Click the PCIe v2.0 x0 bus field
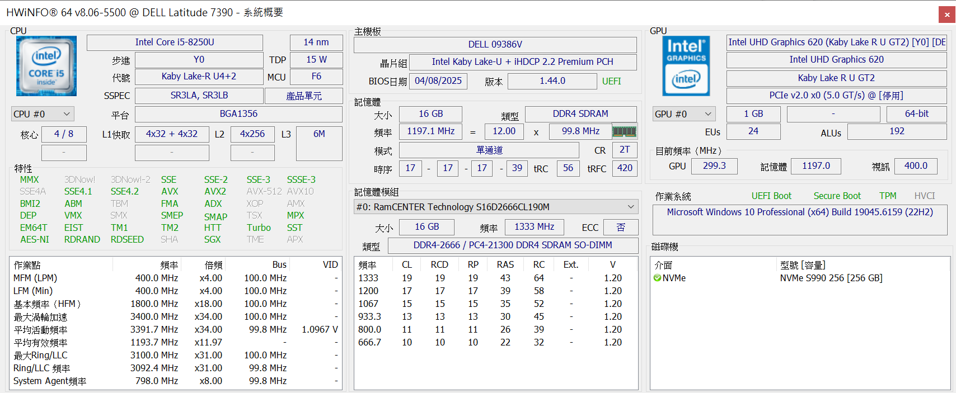 (836, 96)
